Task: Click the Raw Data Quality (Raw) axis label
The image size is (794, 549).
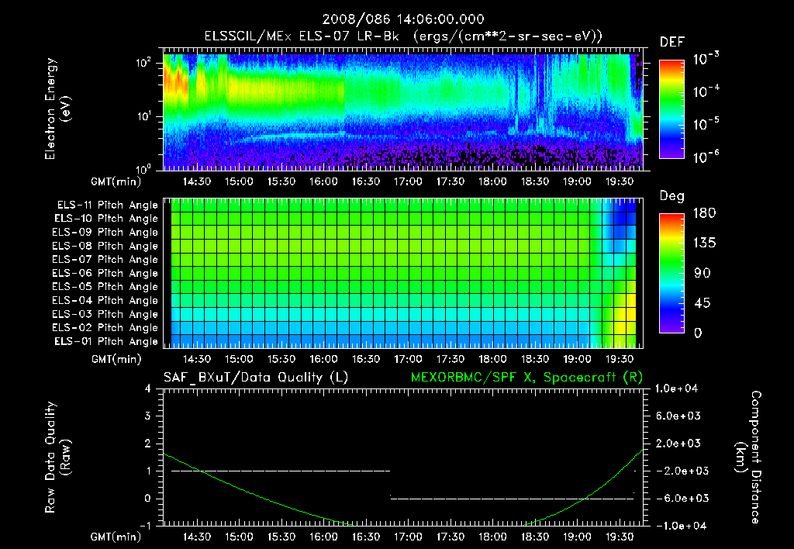Action: click(57, 457)
